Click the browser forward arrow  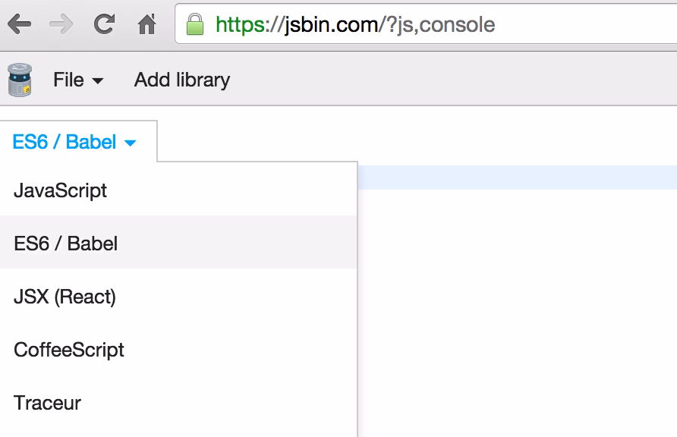click(61, 24)
